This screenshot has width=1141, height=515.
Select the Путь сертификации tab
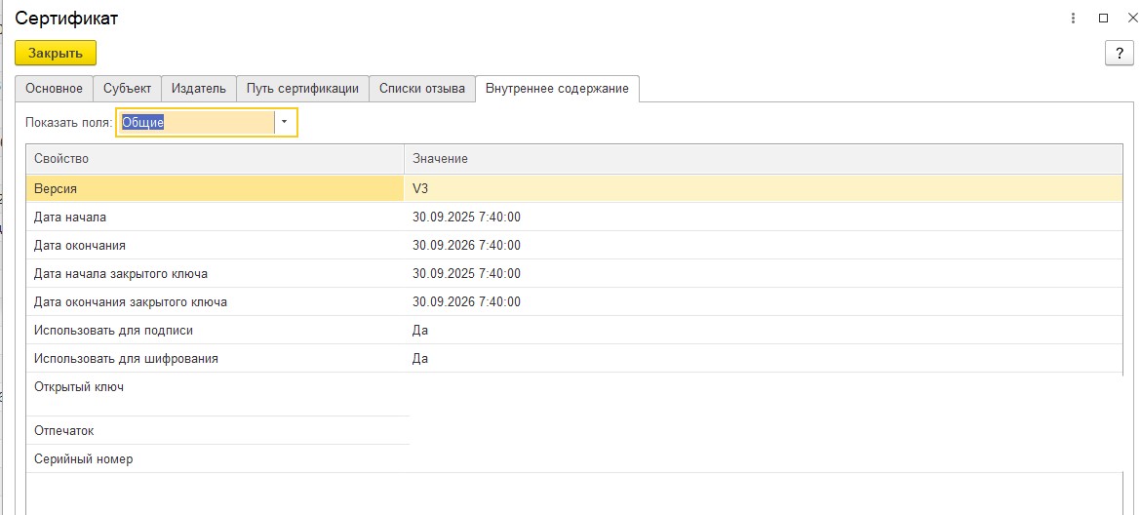point(303,88)
